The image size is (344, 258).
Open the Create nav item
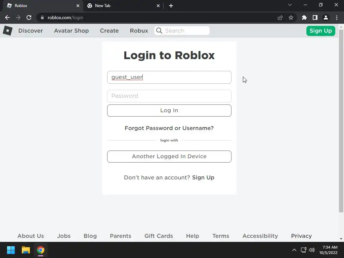pyautogui.click(x=109, y=31)
